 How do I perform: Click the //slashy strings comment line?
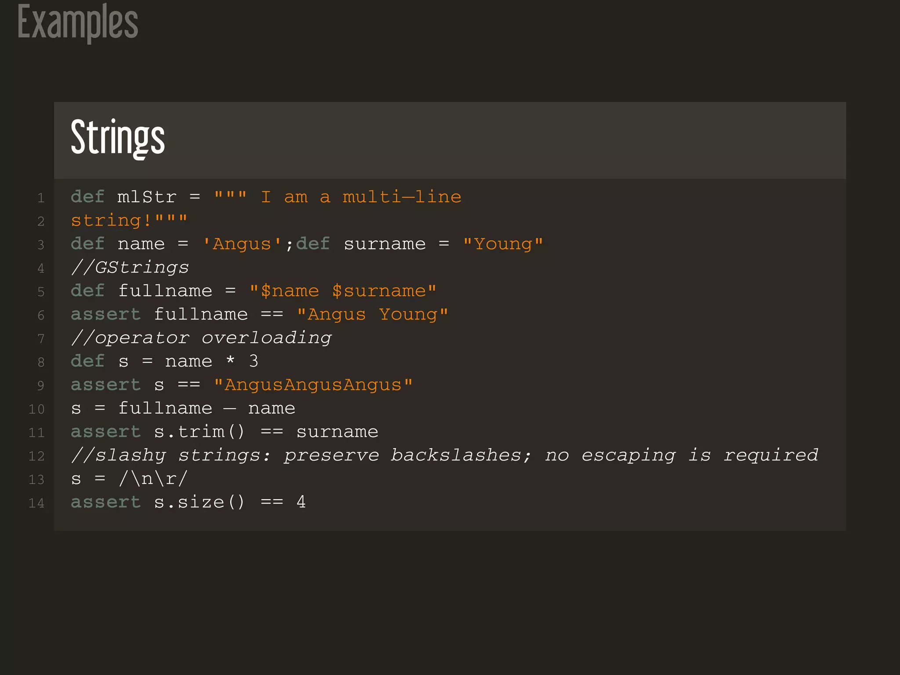point(444,455)
